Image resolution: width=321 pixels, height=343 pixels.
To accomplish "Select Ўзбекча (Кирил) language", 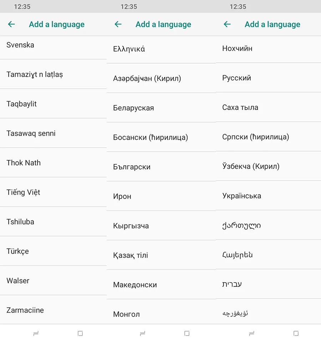I will coord(268,166).
